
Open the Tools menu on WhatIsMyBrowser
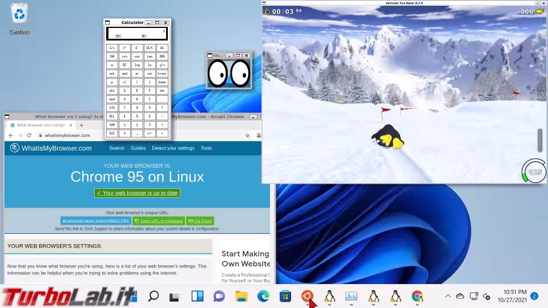click(206, 148)
